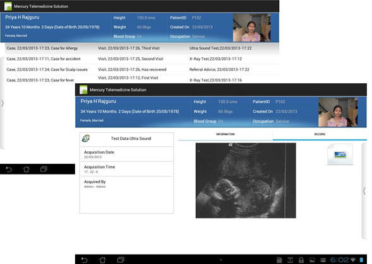Screen dimensions: 372x264
Task: Switch to the INFORMATION tab
Action: pyautogui.click(x=225, y=134)
